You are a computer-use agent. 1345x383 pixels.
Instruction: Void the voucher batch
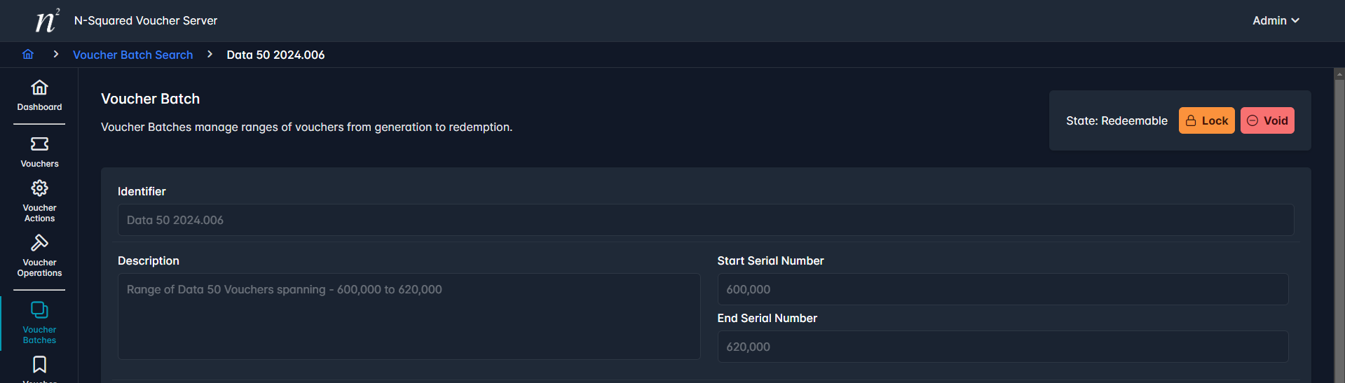click(1267, 120)
